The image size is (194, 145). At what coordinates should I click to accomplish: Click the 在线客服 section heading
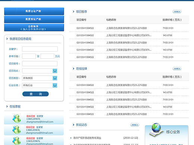coord(15,106)
